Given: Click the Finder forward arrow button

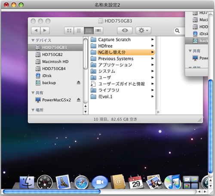Looking at the screenshot, I should (45, 30).
